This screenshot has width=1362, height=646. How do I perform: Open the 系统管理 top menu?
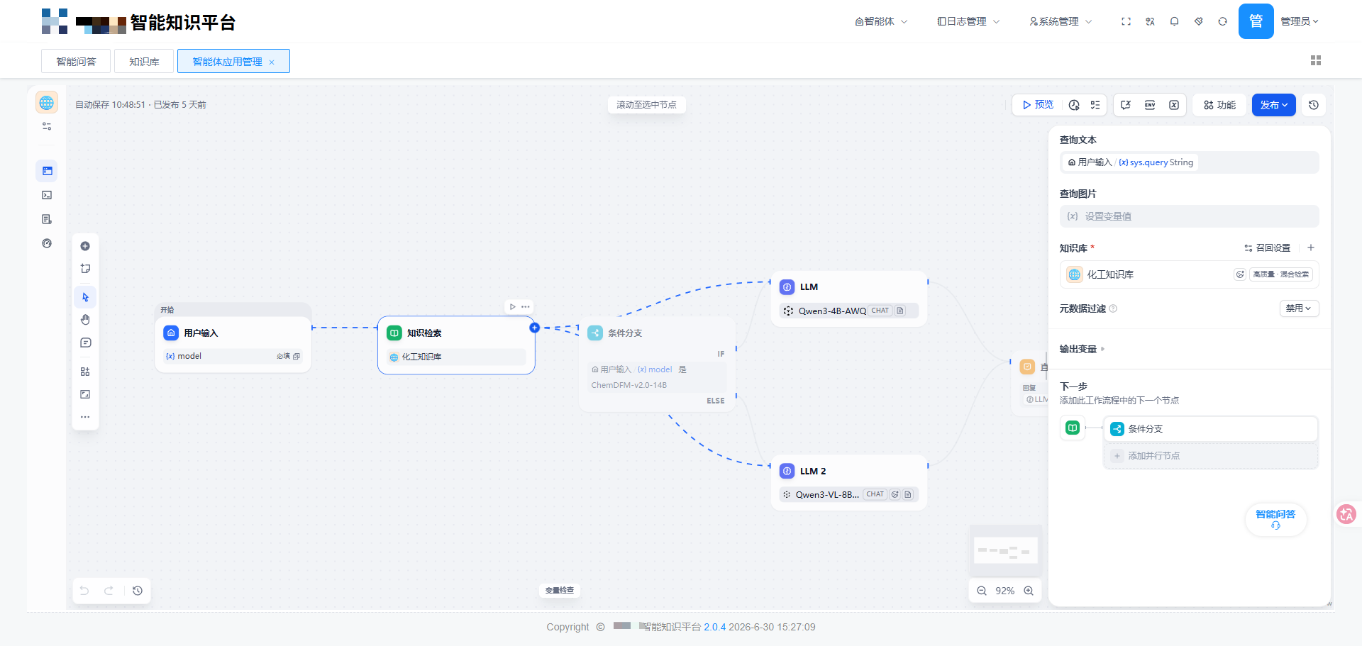1061,21
